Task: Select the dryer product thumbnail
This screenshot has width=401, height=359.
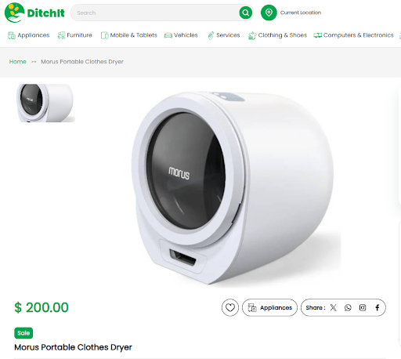Action: [x=45, y=103]
